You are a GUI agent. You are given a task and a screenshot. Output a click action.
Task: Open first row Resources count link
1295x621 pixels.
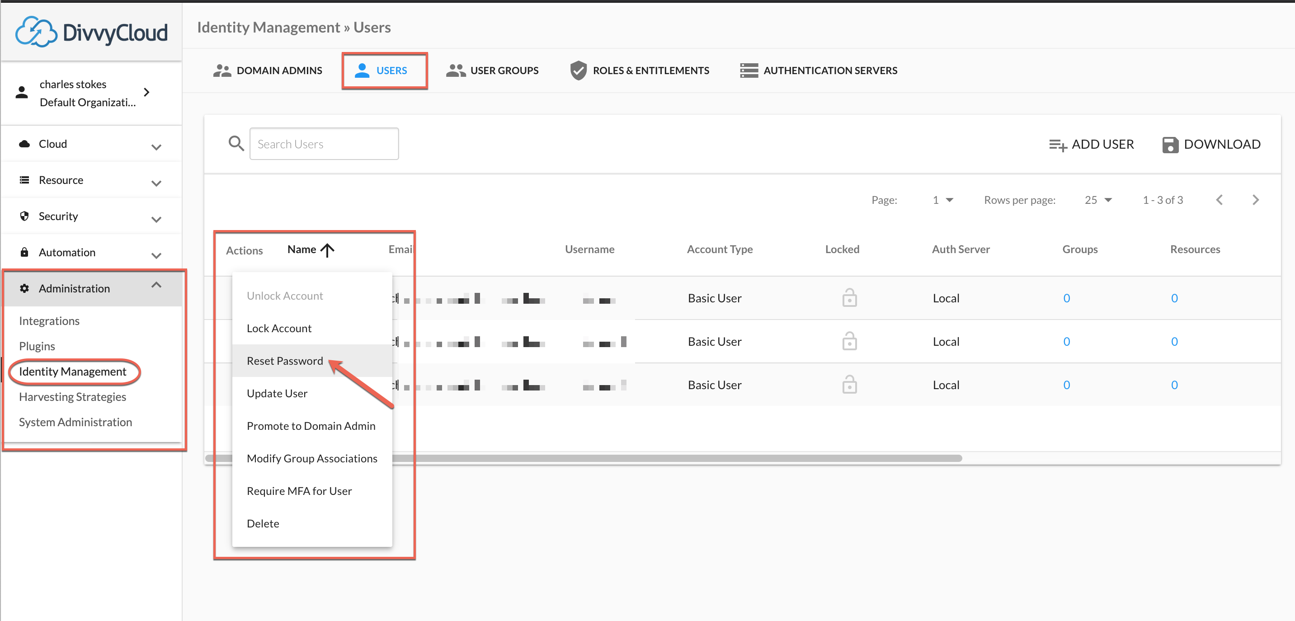[1174, 298]
